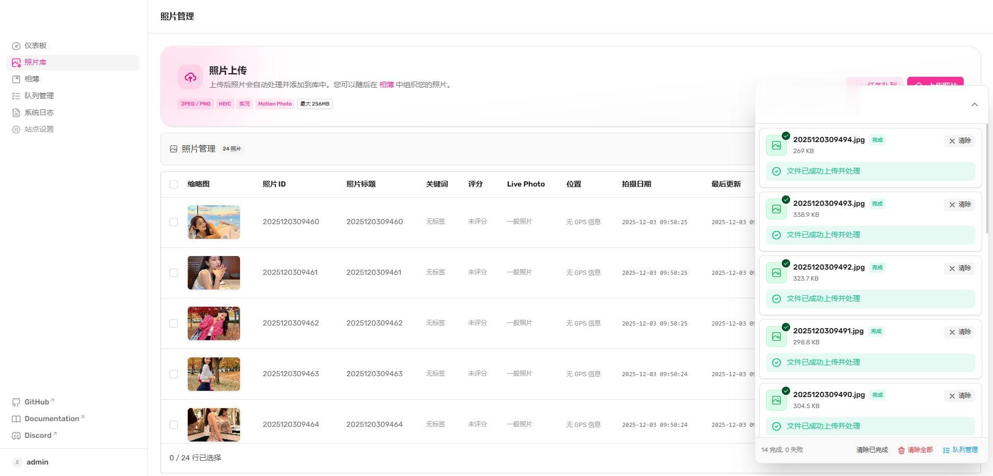This screenshot has width=993, height=476.
Task: Click the 关键词 column header
Action: pyautogui.click(x=437, y=184)
